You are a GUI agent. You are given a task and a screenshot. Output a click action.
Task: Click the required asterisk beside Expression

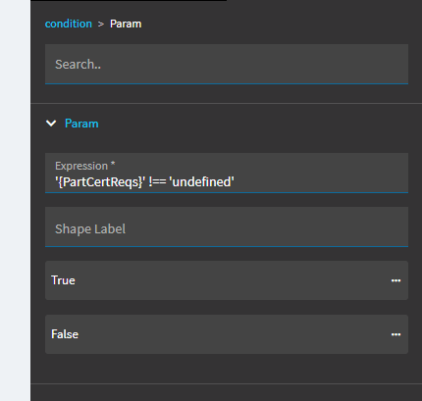113,164
